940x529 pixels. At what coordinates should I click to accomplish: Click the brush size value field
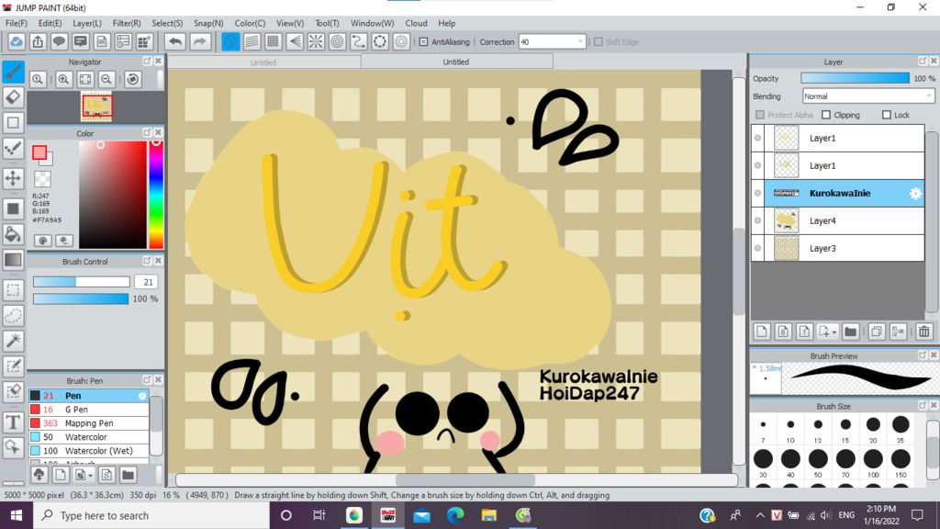tap(147, 282)
